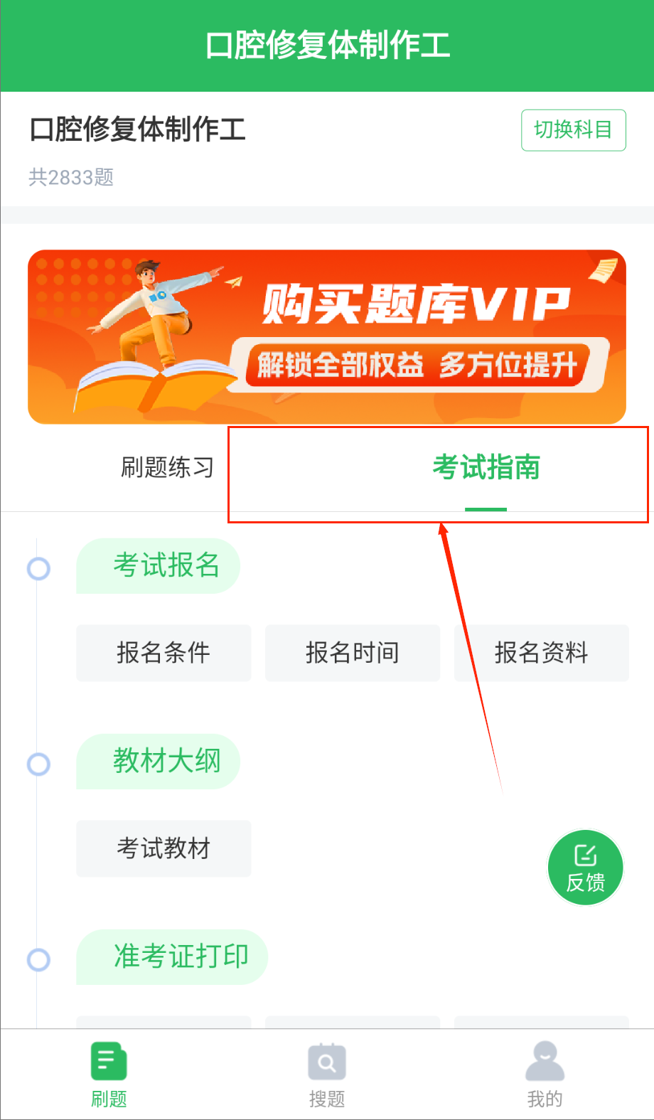Expand the 准考证打印 section header
This screenshot has width=654, height=1120.
click(x=172, y=957)
